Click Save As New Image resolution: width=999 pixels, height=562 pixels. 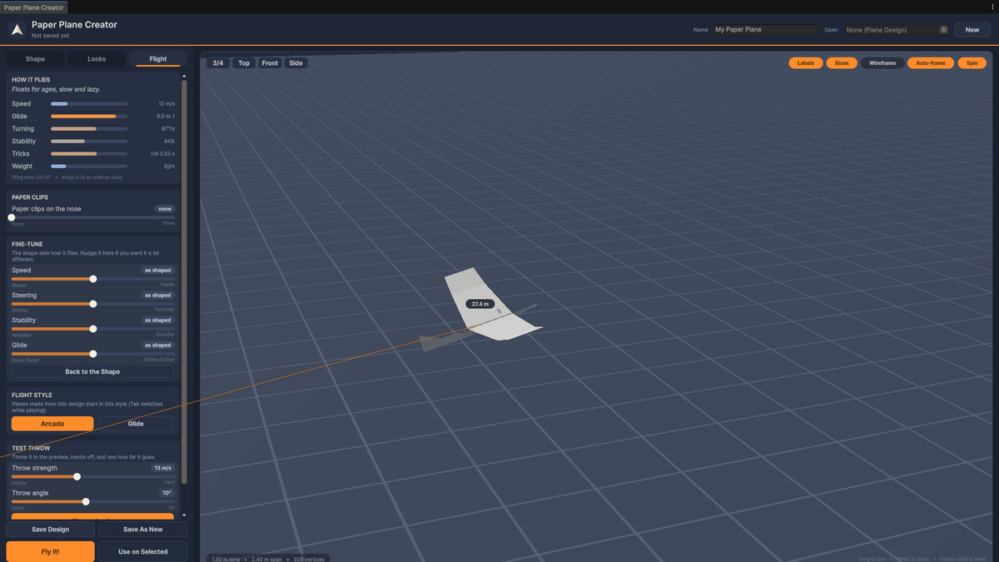(143, 530)
